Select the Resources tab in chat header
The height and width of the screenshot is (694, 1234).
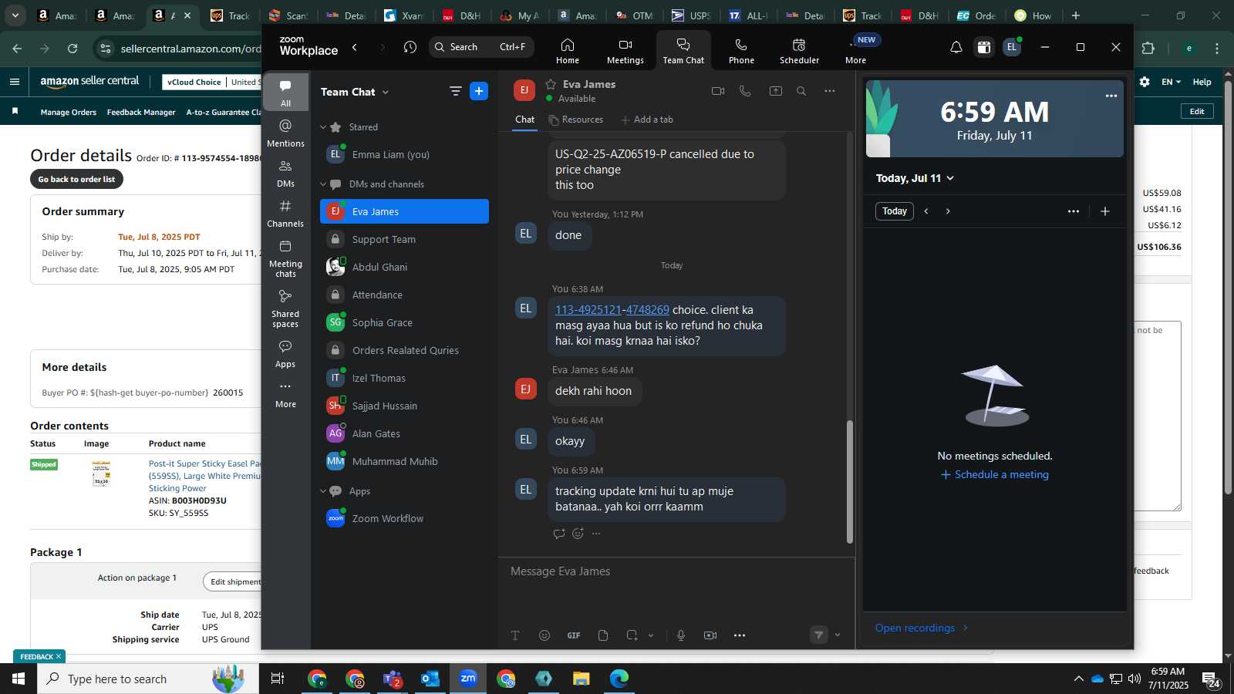pyautogui.click(x=576, y=120)
